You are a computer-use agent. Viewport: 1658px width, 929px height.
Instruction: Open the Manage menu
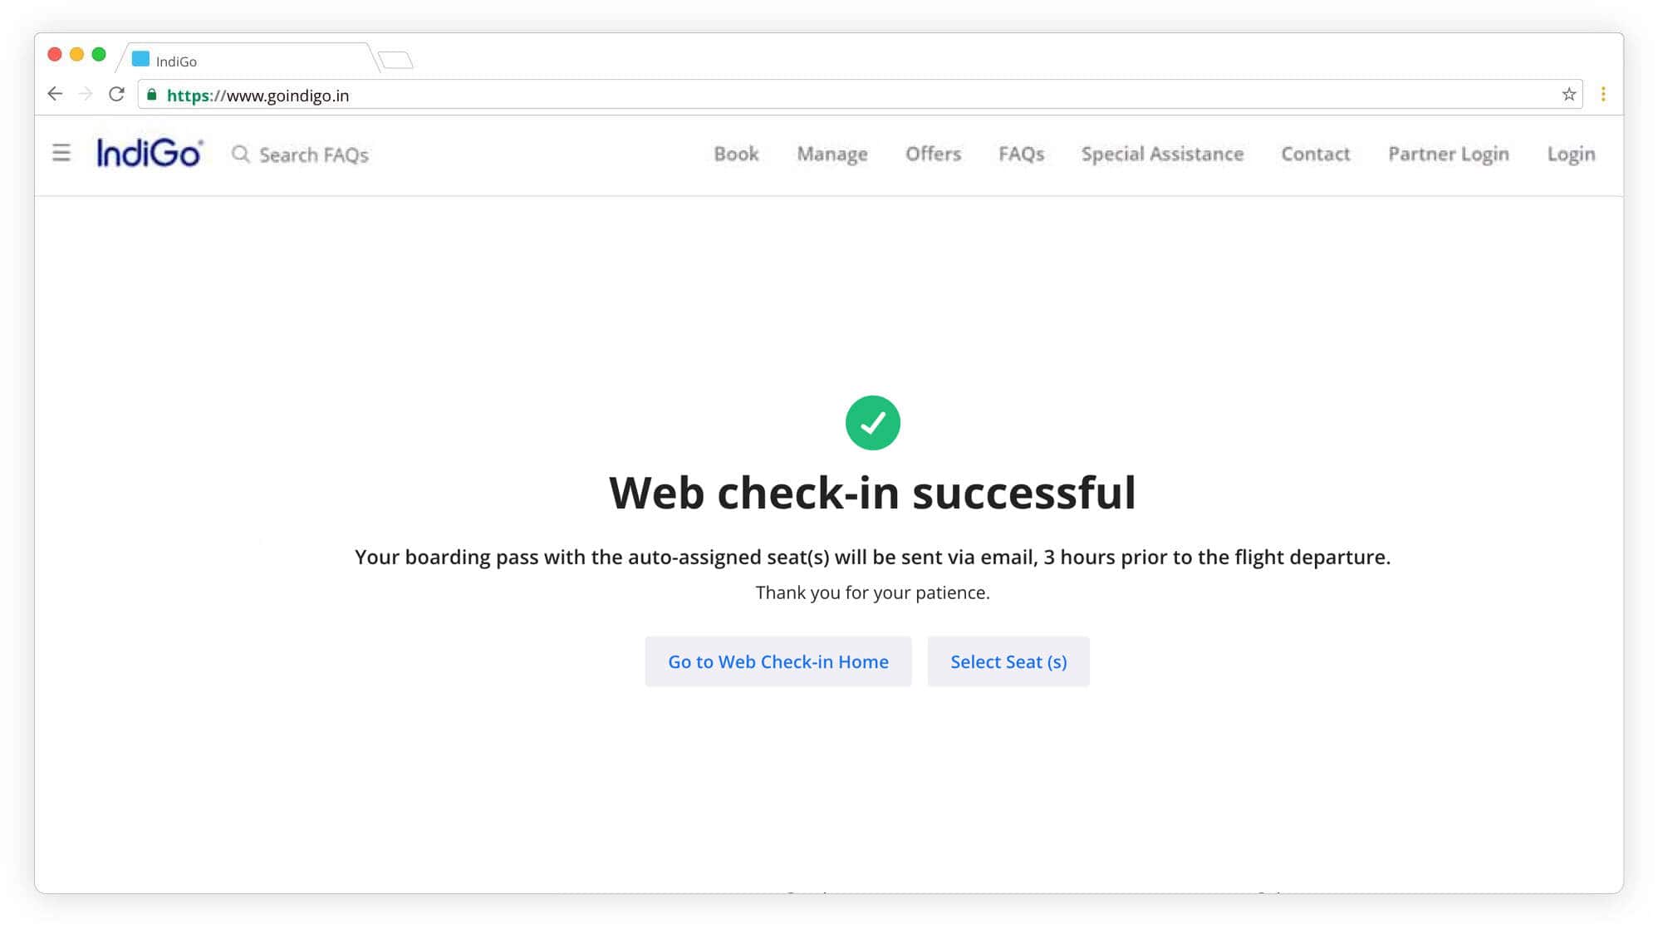tap(831, 155)
